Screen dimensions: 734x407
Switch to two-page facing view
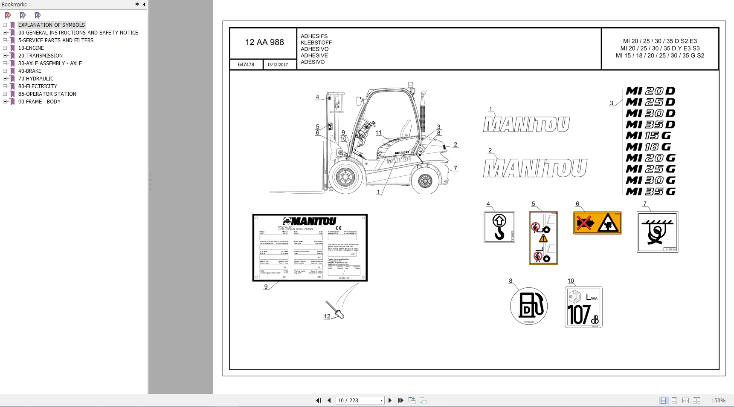685,400
